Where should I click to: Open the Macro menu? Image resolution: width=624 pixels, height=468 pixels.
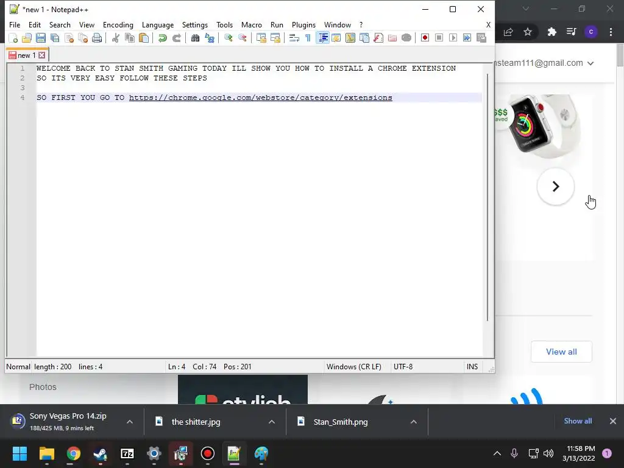pos(252,24)
